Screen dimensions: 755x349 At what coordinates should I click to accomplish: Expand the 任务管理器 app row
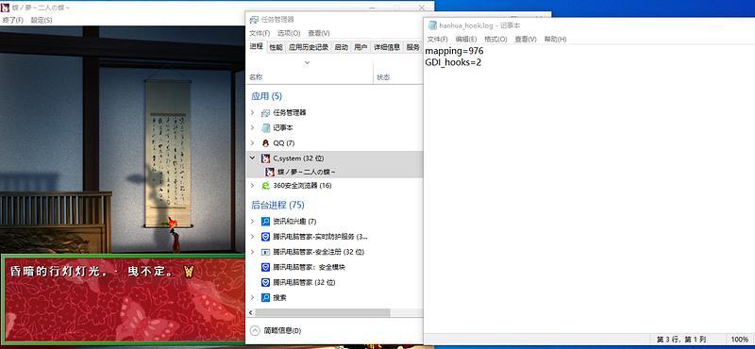(252, 112)
